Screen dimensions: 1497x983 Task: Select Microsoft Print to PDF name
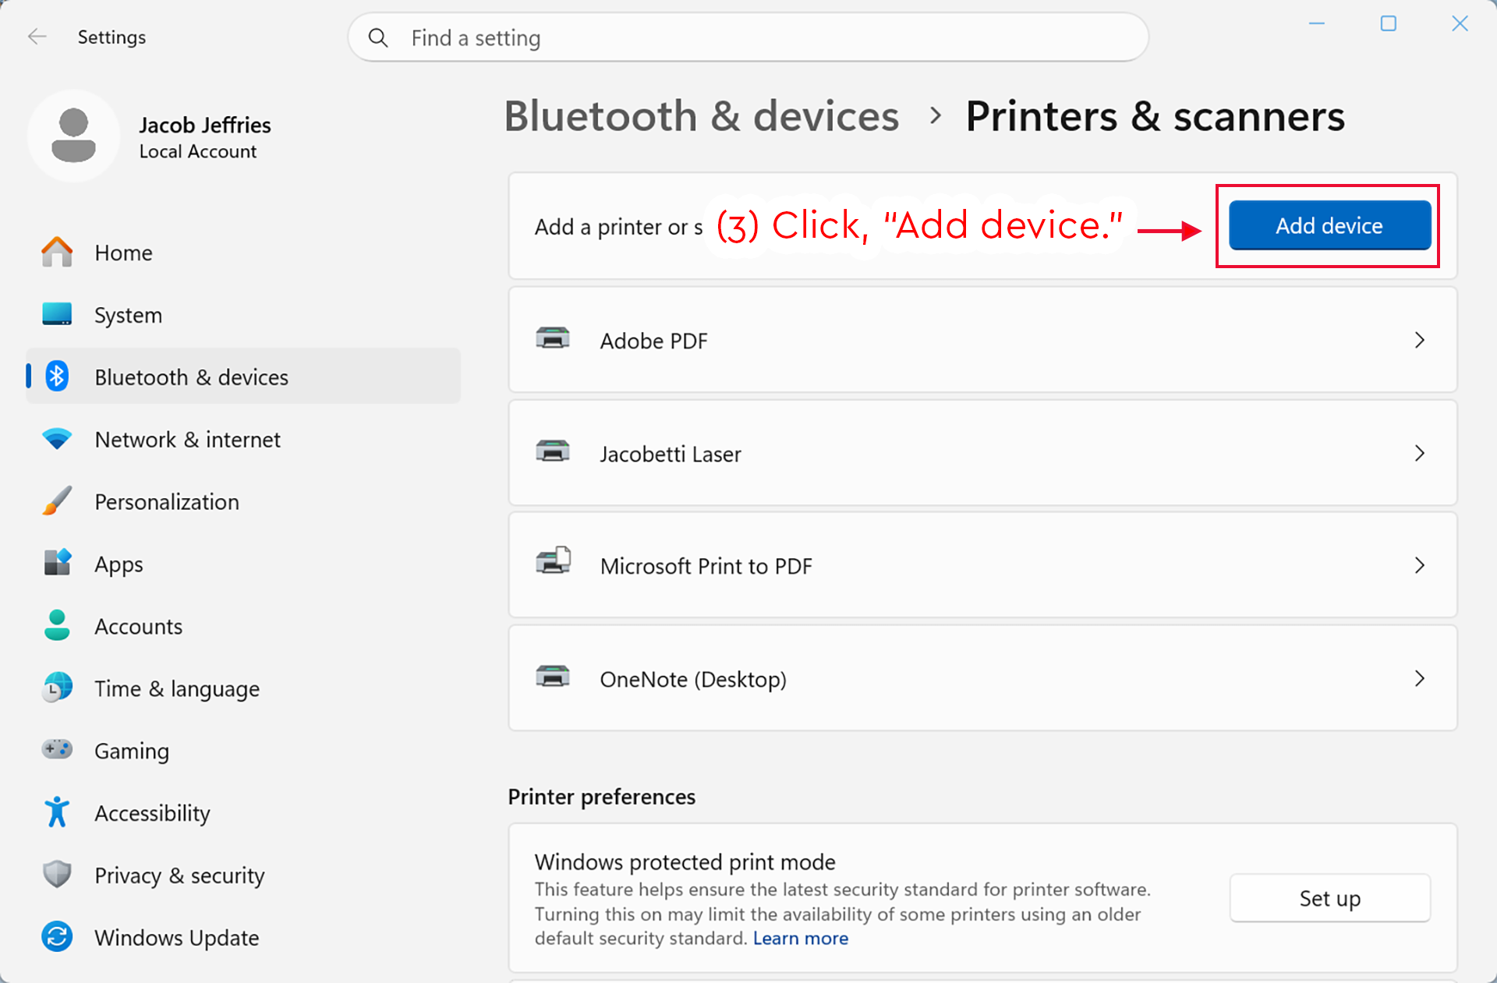(706, 566)
